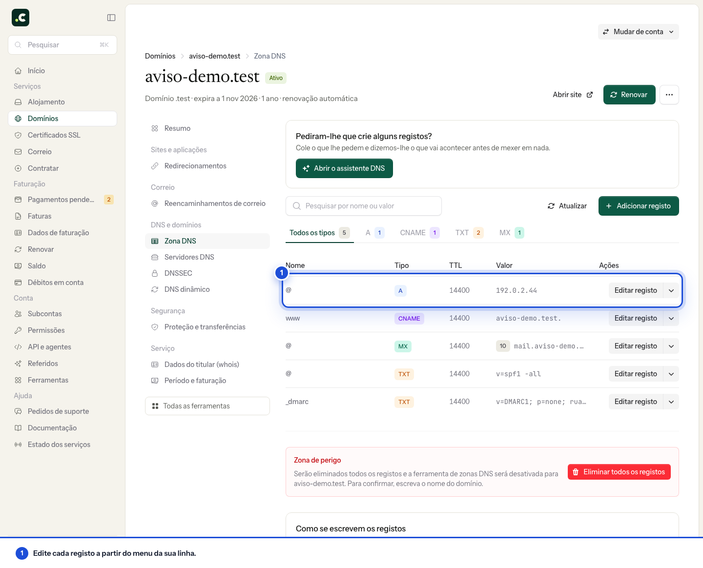Click the green C logo
Viewport: 703px width, 568px height.
coord(21,18)
